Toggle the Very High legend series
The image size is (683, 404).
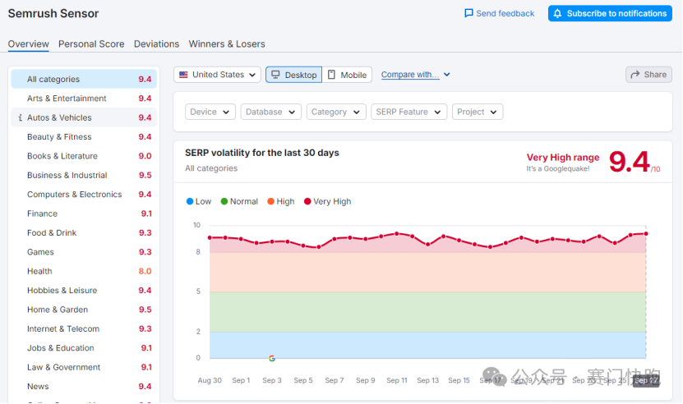point(327,201)
